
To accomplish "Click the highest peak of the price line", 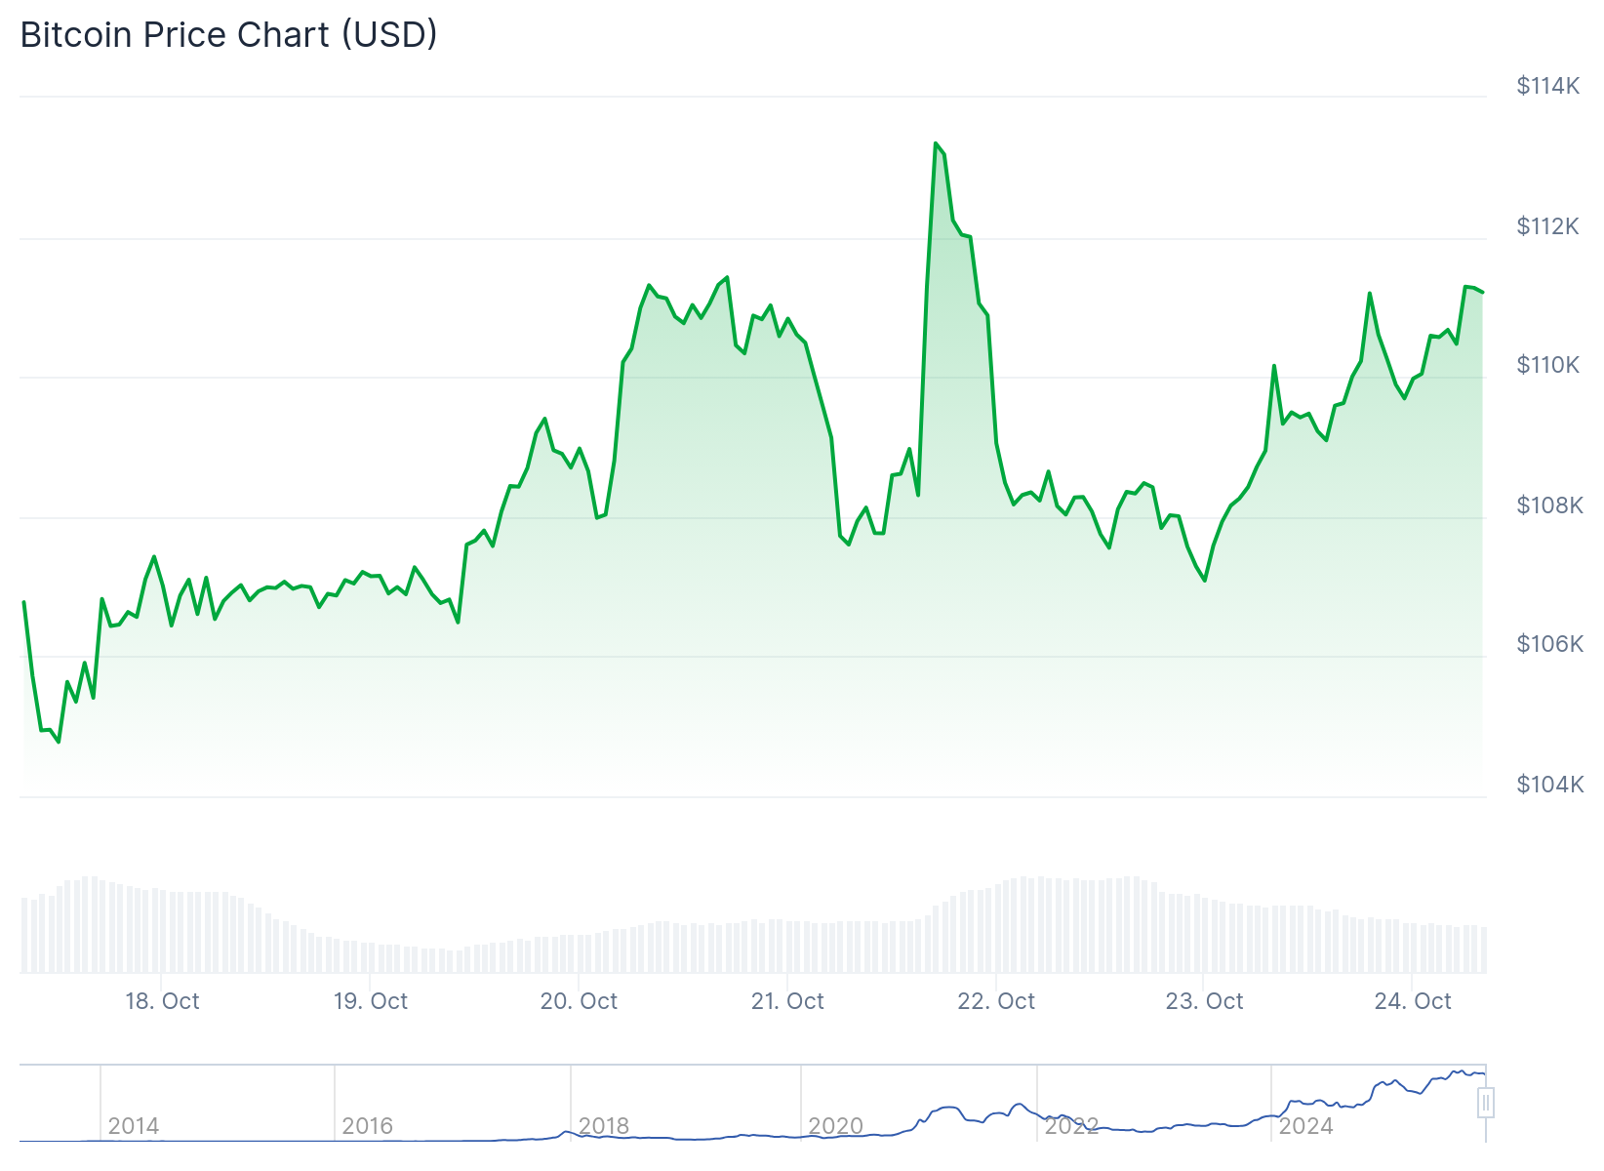I will click(936, 143).
